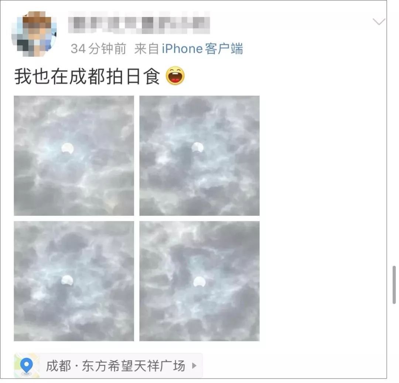Open the bottom-left eclipse photo
The image size is (399, 383).
(74, 281)
